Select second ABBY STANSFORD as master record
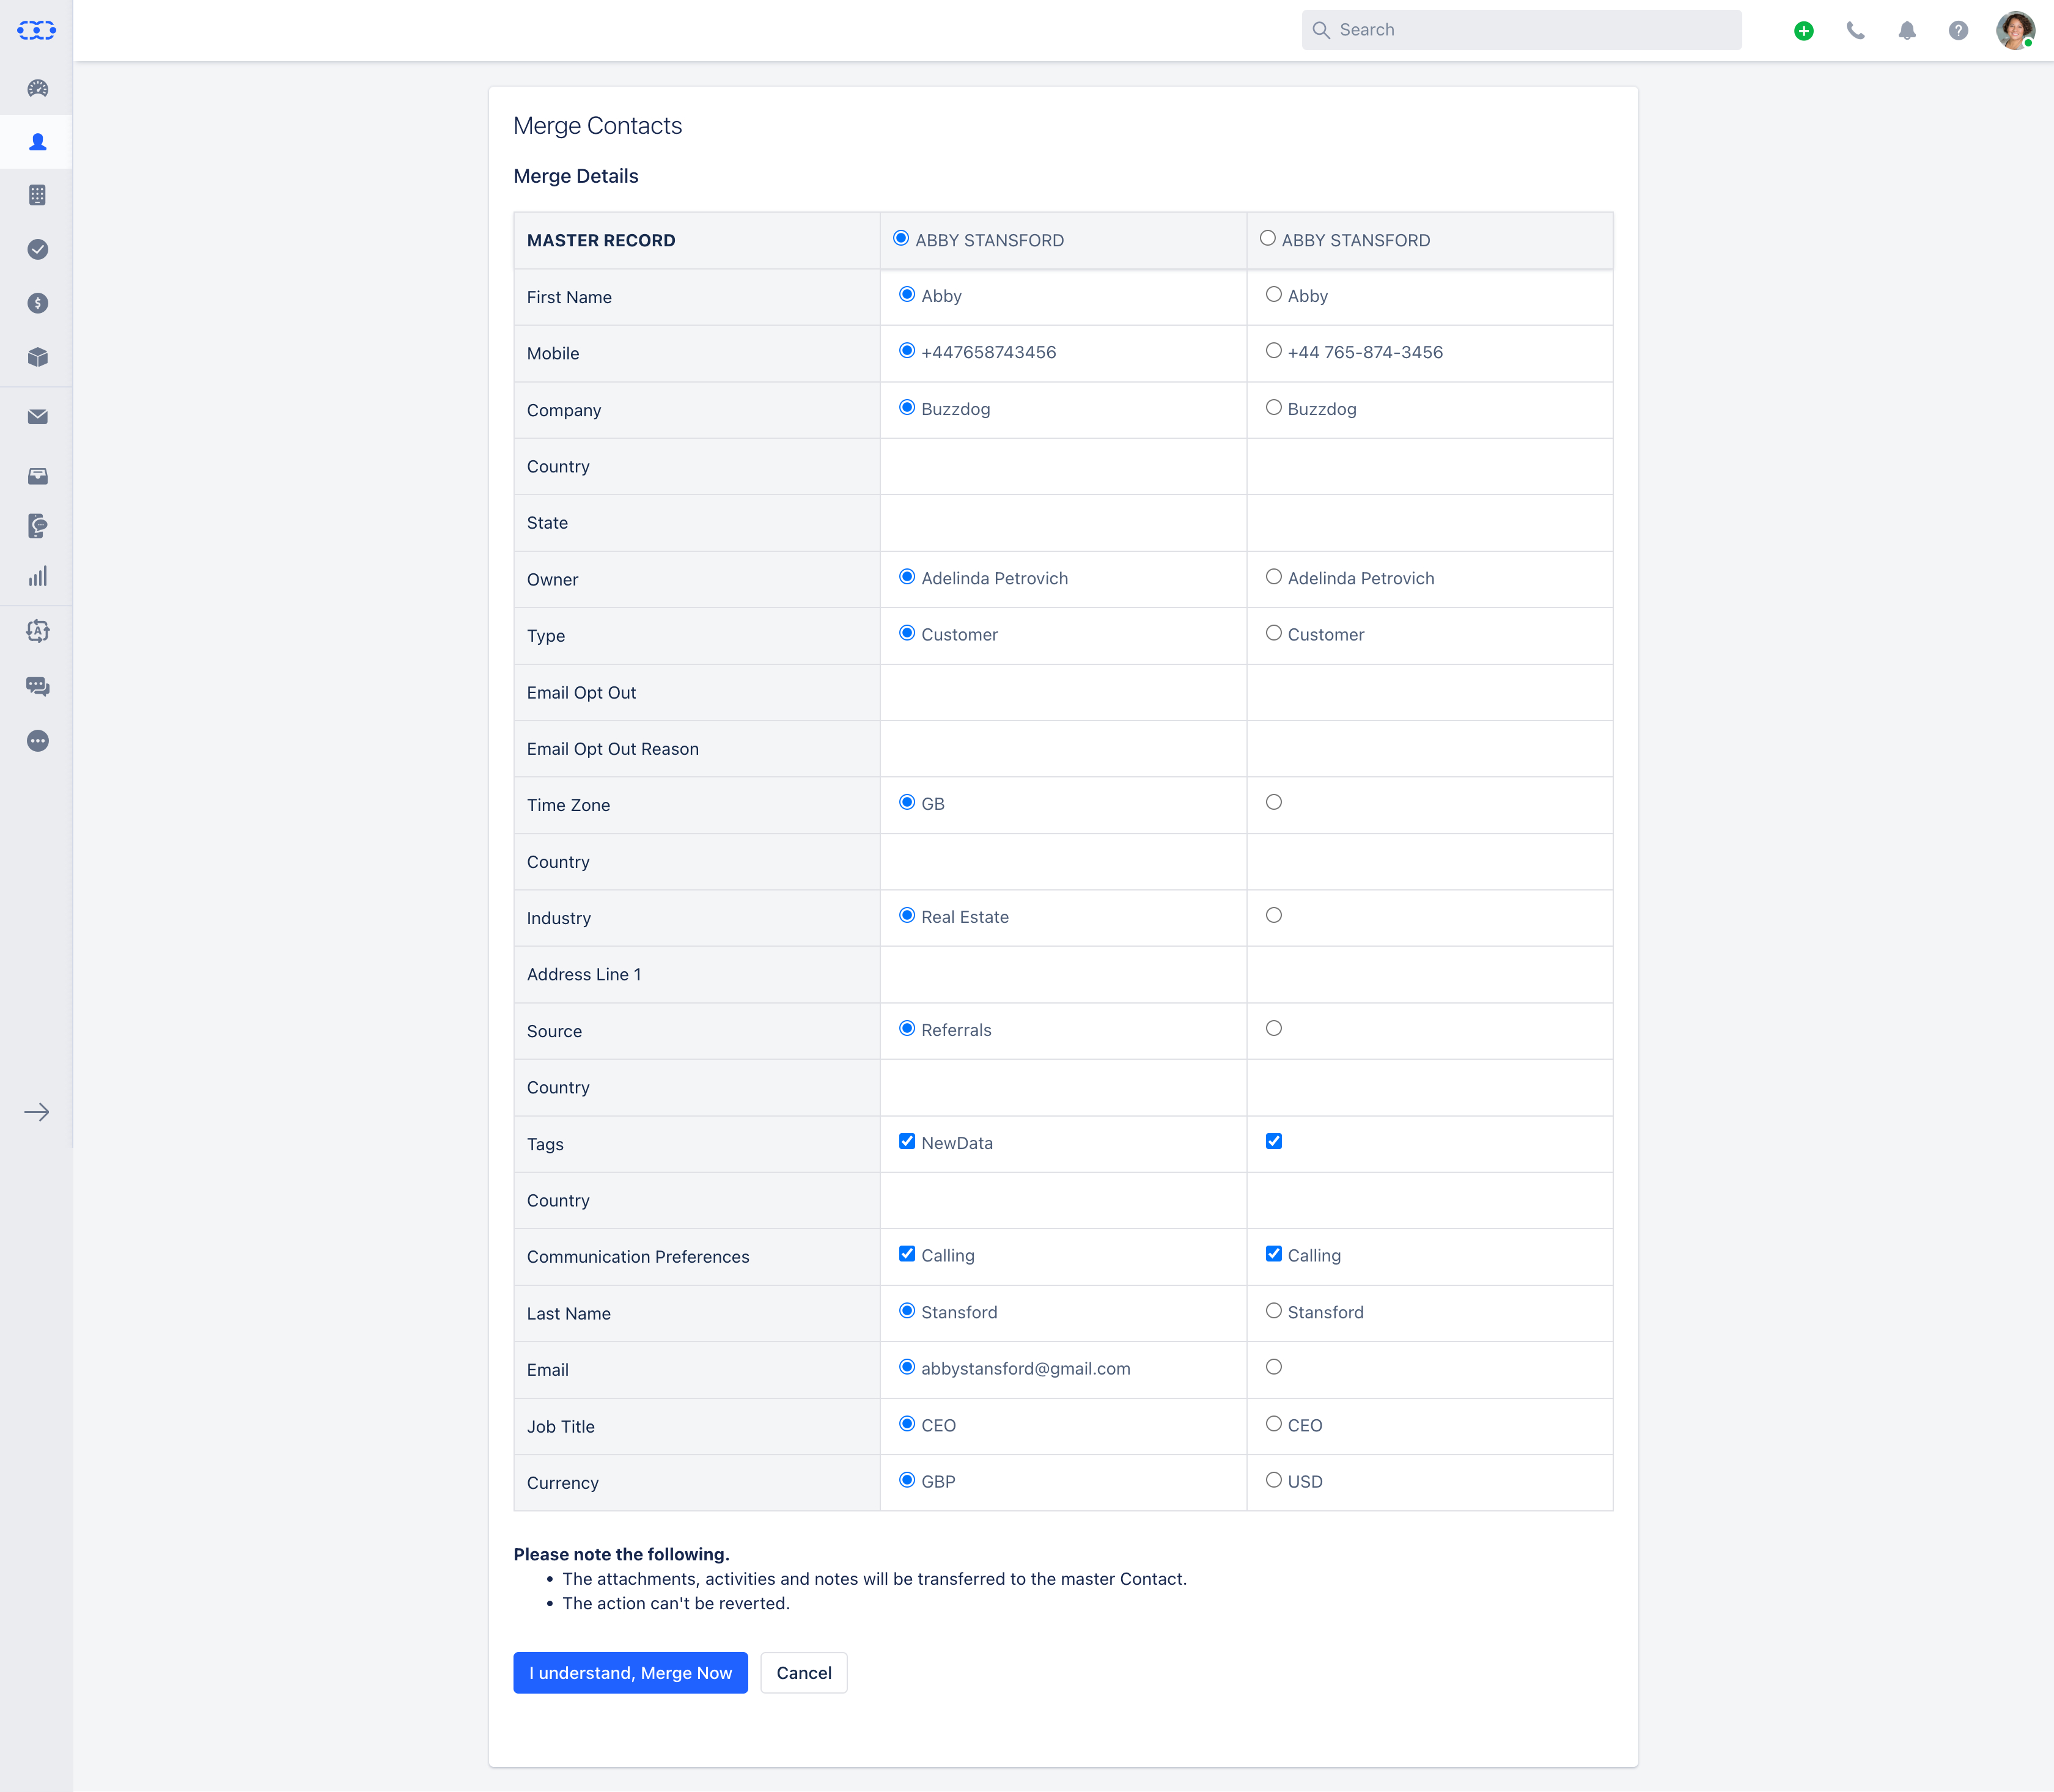The image size is (2054, 1792). [x=1267, y=238]
